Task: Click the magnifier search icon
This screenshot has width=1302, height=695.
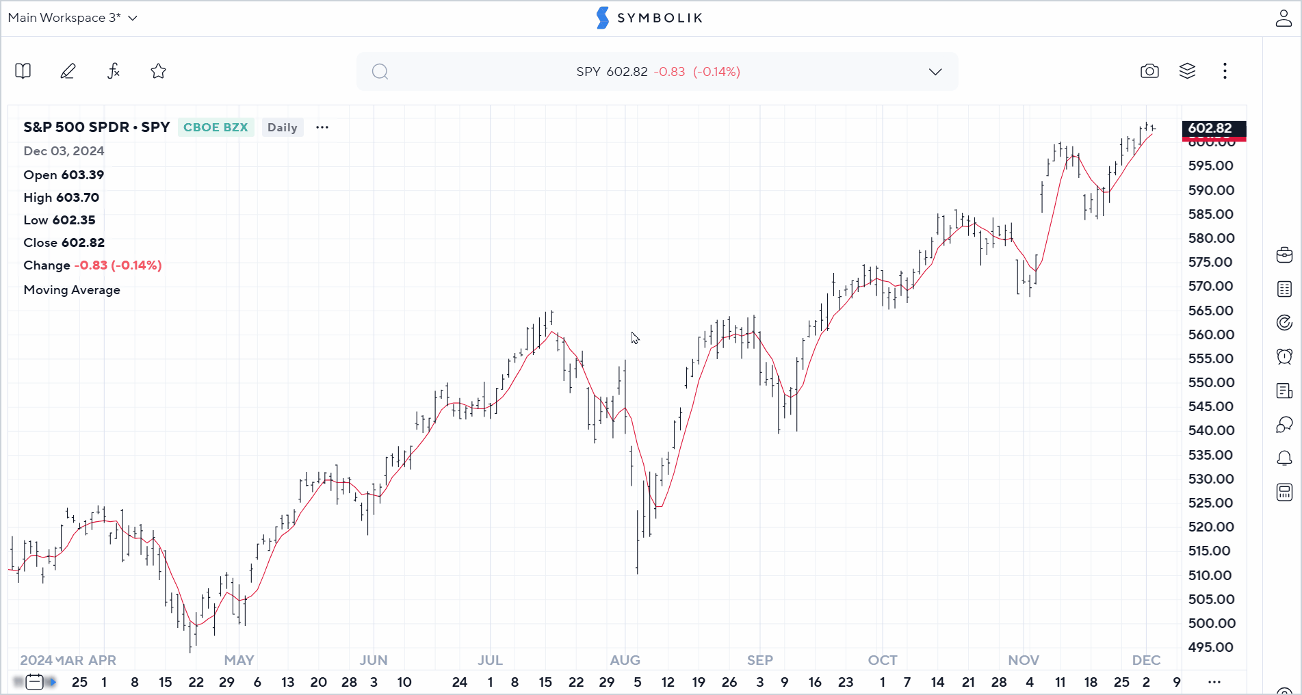Action: point(380,72)
